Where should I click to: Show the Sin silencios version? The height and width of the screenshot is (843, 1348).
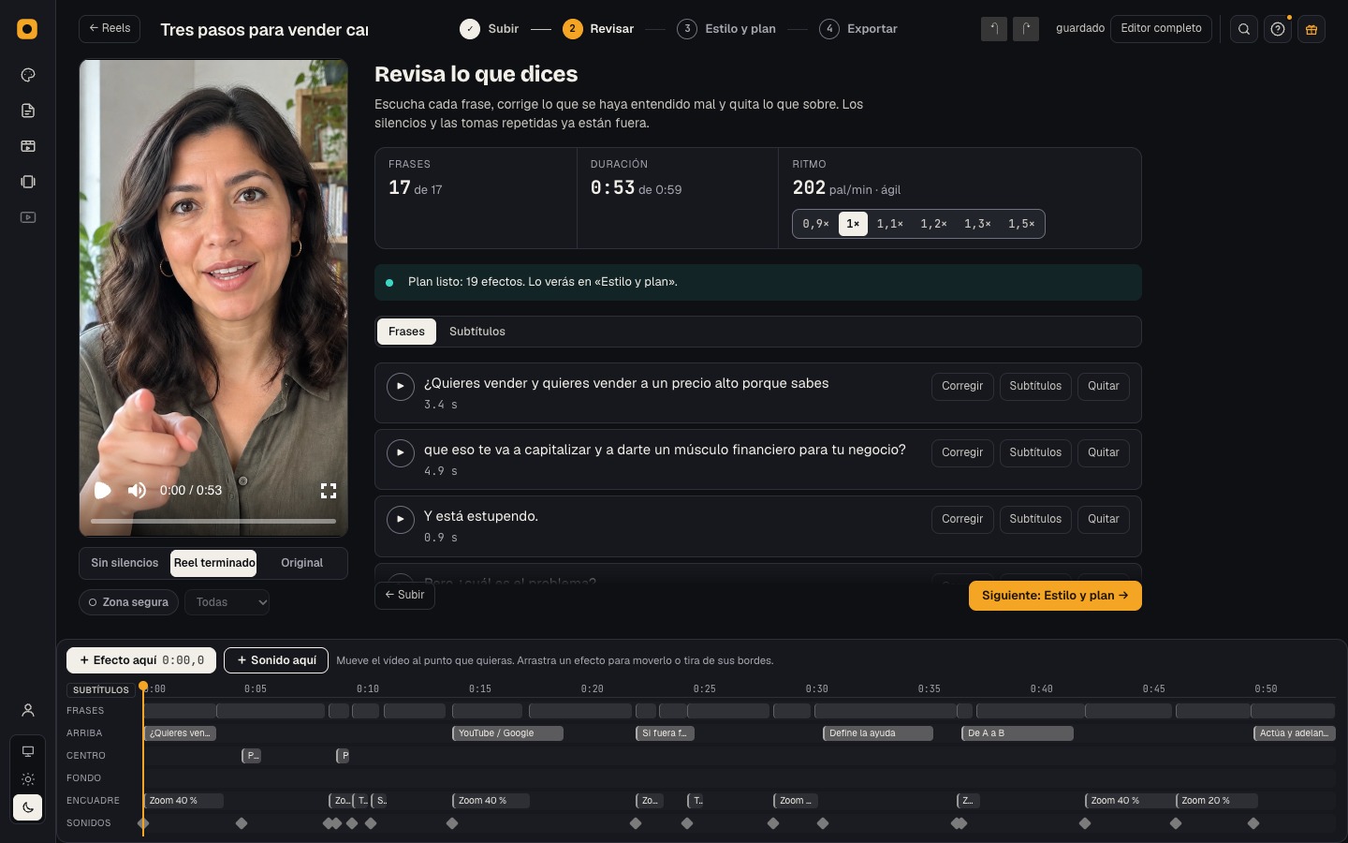(x=125, y=563)
